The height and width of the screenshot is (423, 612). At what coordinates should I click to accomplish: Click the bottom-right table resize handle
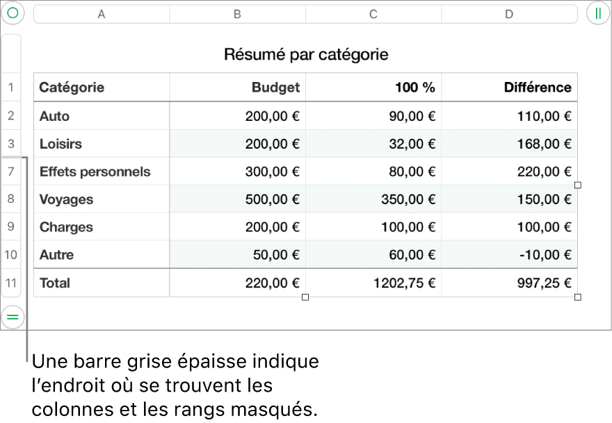point(578,297)
